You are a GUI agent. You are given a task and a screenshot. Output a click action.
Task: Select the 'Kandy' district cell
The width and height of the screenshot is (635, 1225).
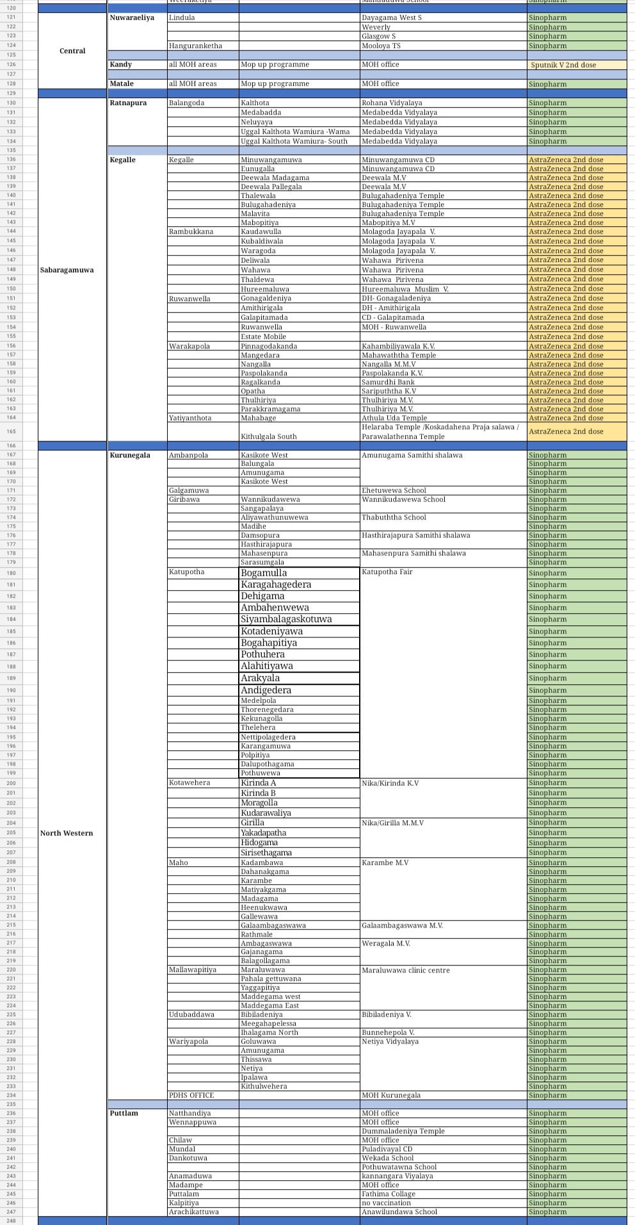[x=137, y=65]
